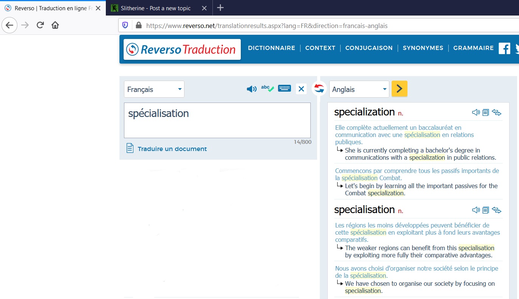This screenshot has height=299, width=519.
Task: Open dictionary page icon for specialization
Action: (486, 112)
